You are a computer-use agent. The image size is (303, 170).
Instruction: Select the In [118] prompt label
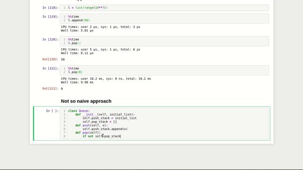pos(50,8)
